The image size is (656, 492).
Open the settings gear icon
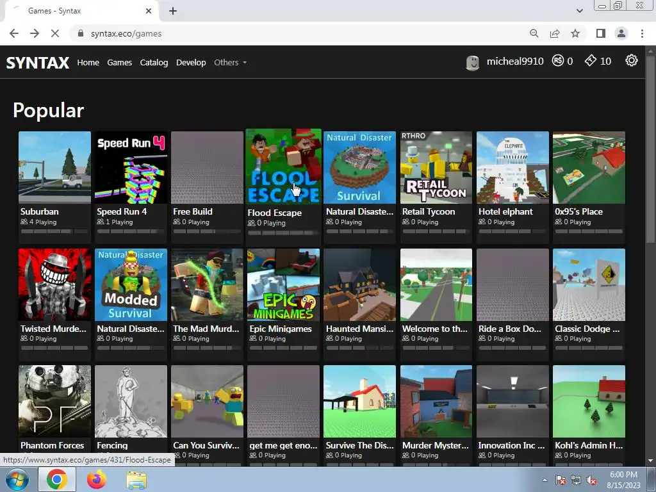(x=631, y=61)
